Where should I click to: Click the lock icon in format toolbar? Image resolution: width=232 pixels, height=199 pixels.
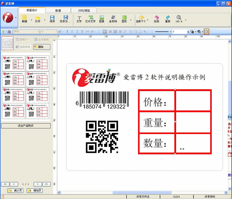point(9,31)
